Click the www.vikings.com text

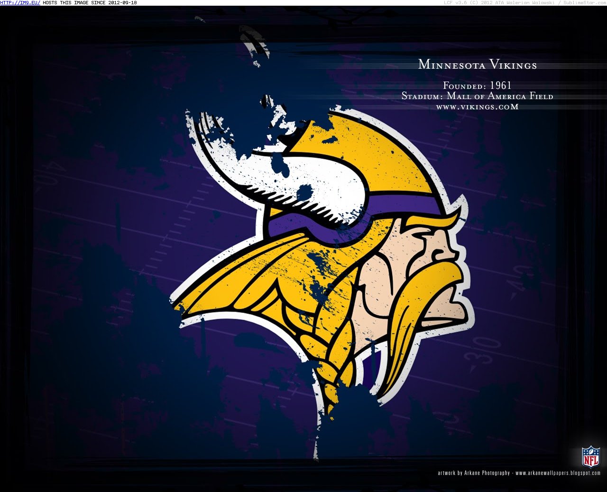tap(477, 107)
